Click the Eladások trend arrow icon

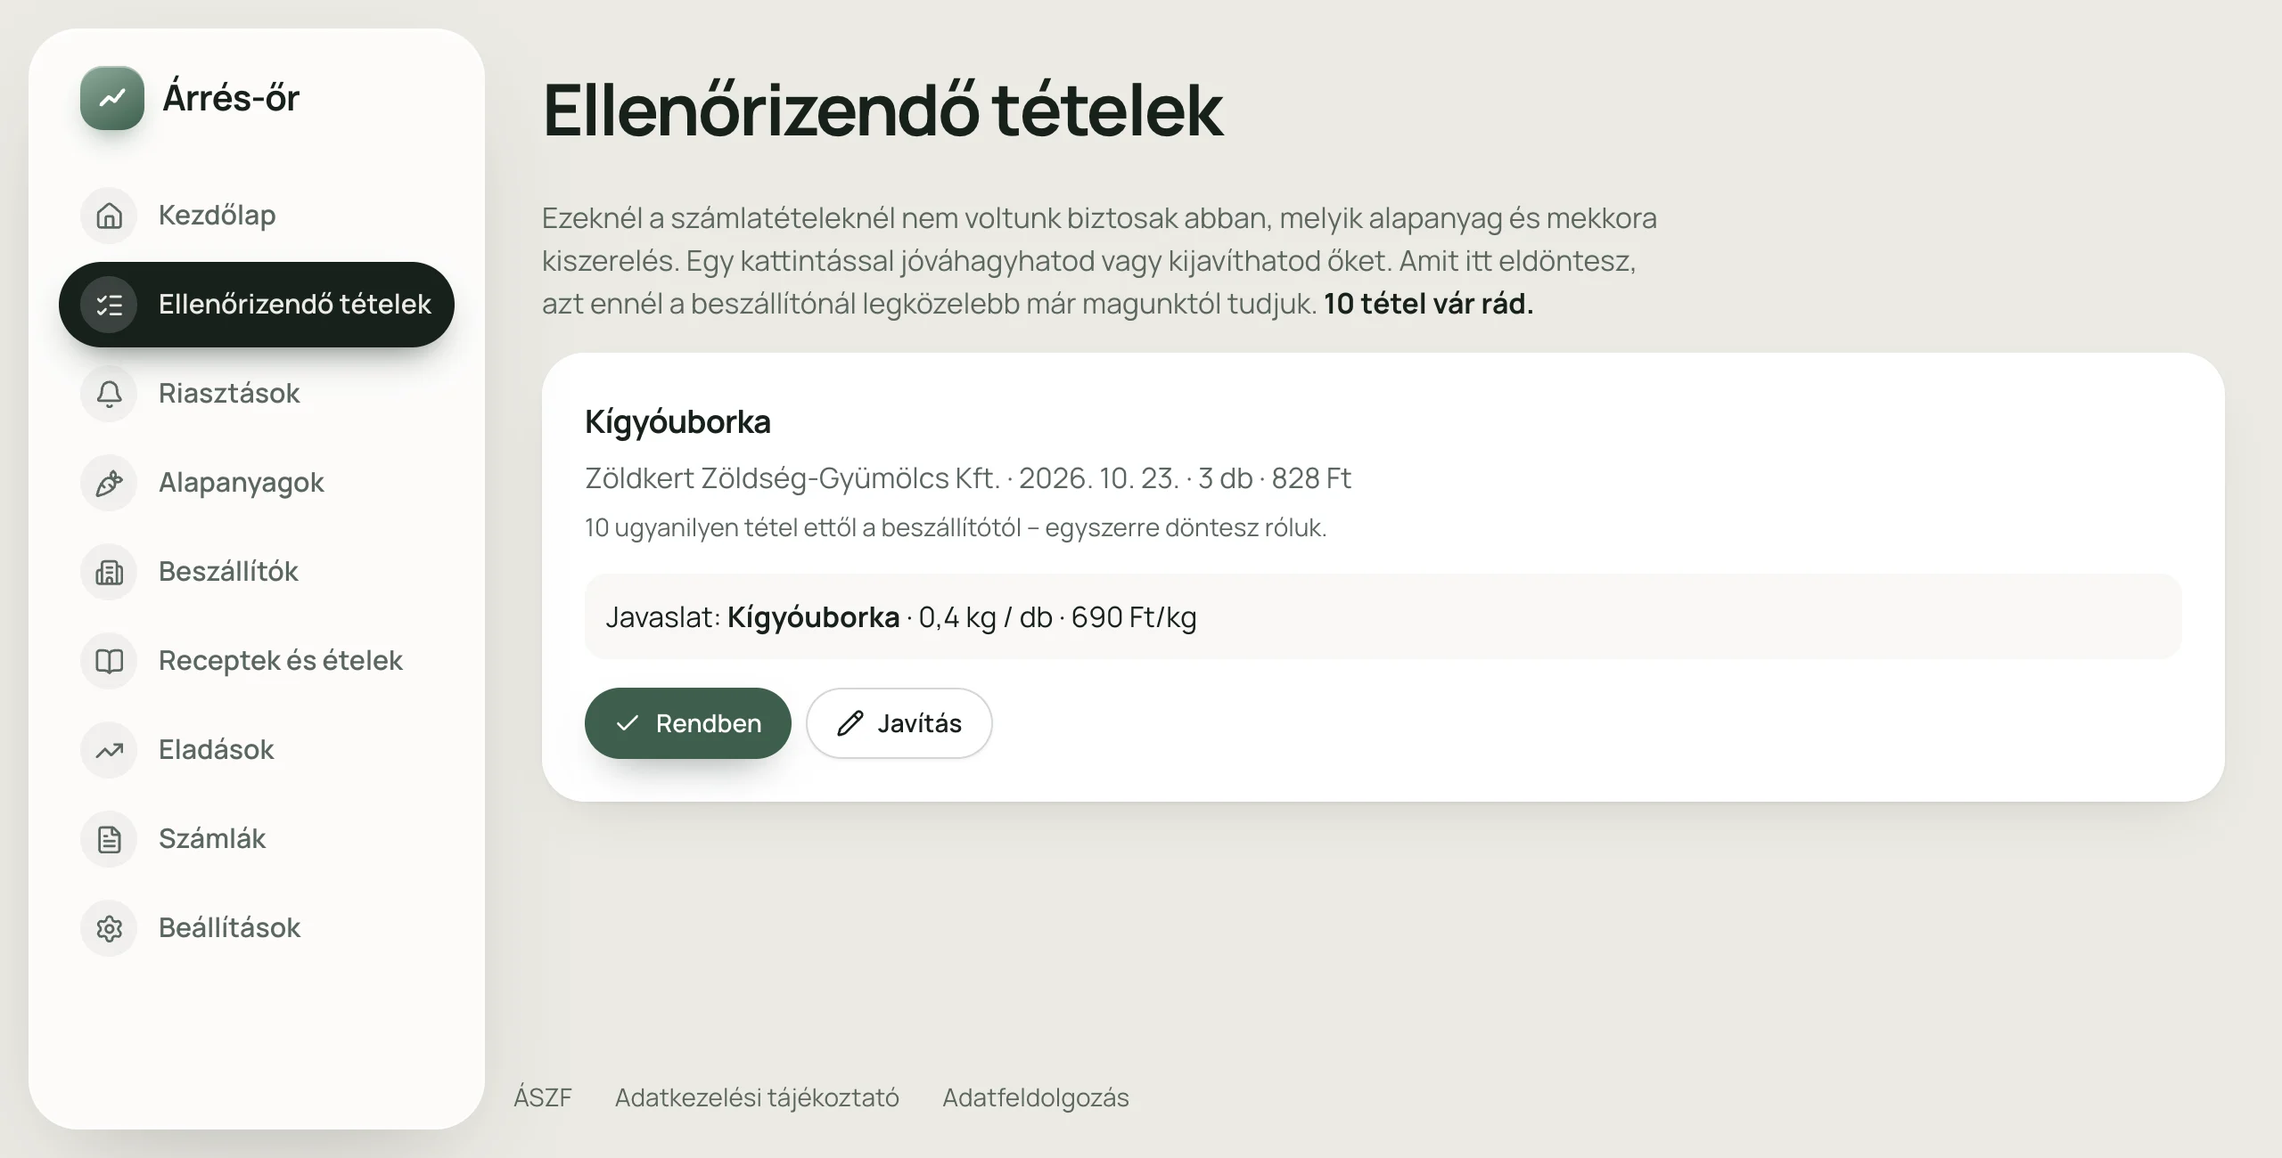click(109, 750)
